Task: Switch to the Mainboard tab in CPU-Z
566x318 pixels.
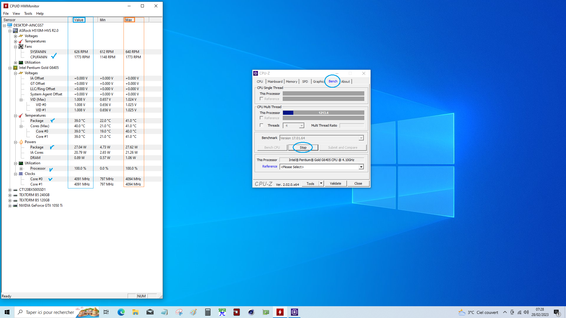Action: [x=275, y=82]
